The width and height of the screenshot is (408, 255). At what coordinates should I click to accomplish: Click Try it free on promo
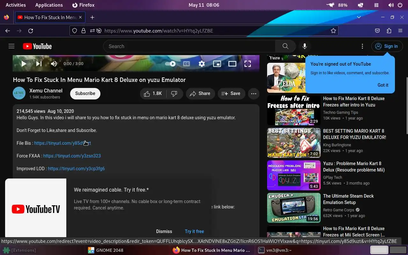[194, 231]
